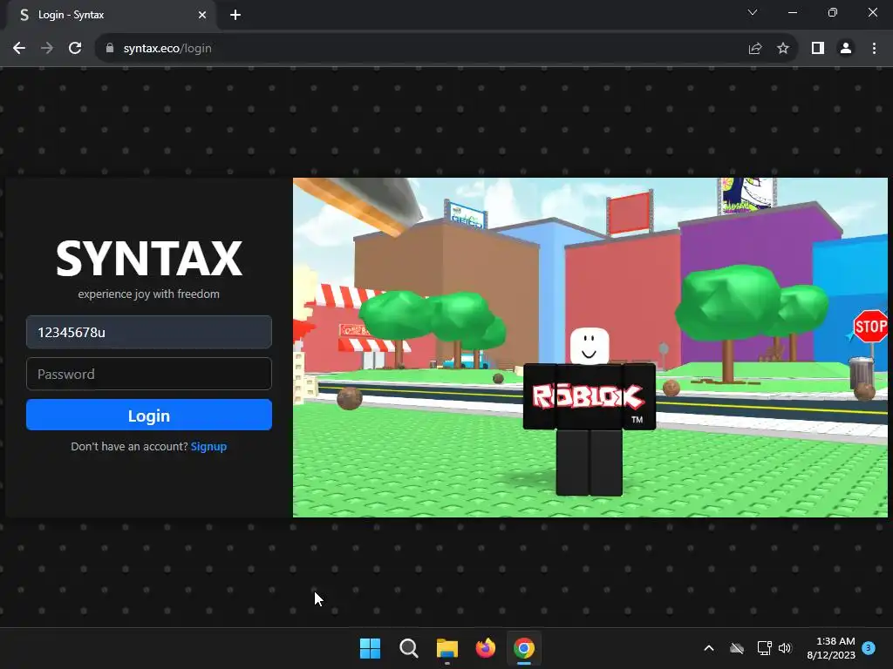Switch to Chrome in the taskbar
This screenshot has width=893, height=669.
coord(524,648)
